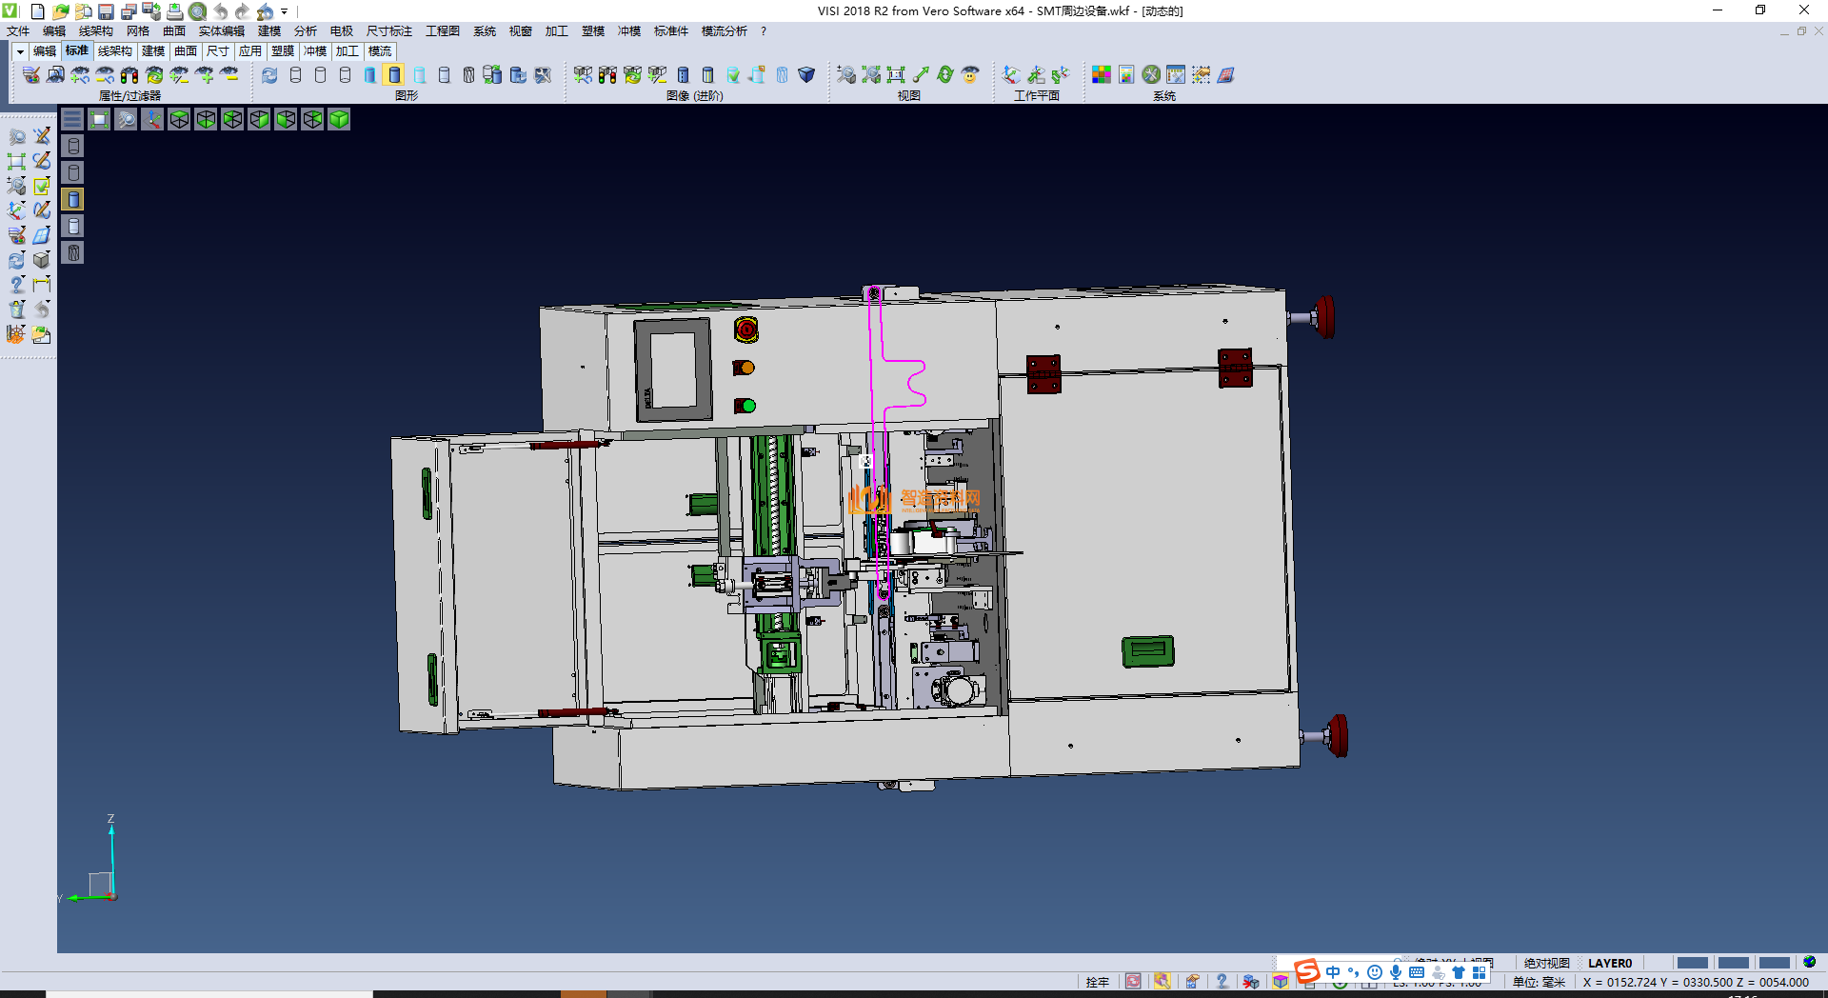The width and height of the screenshot is (1828, 998).
Task: Click the LAYER0 label in status bar
Action: [1609, 963]
